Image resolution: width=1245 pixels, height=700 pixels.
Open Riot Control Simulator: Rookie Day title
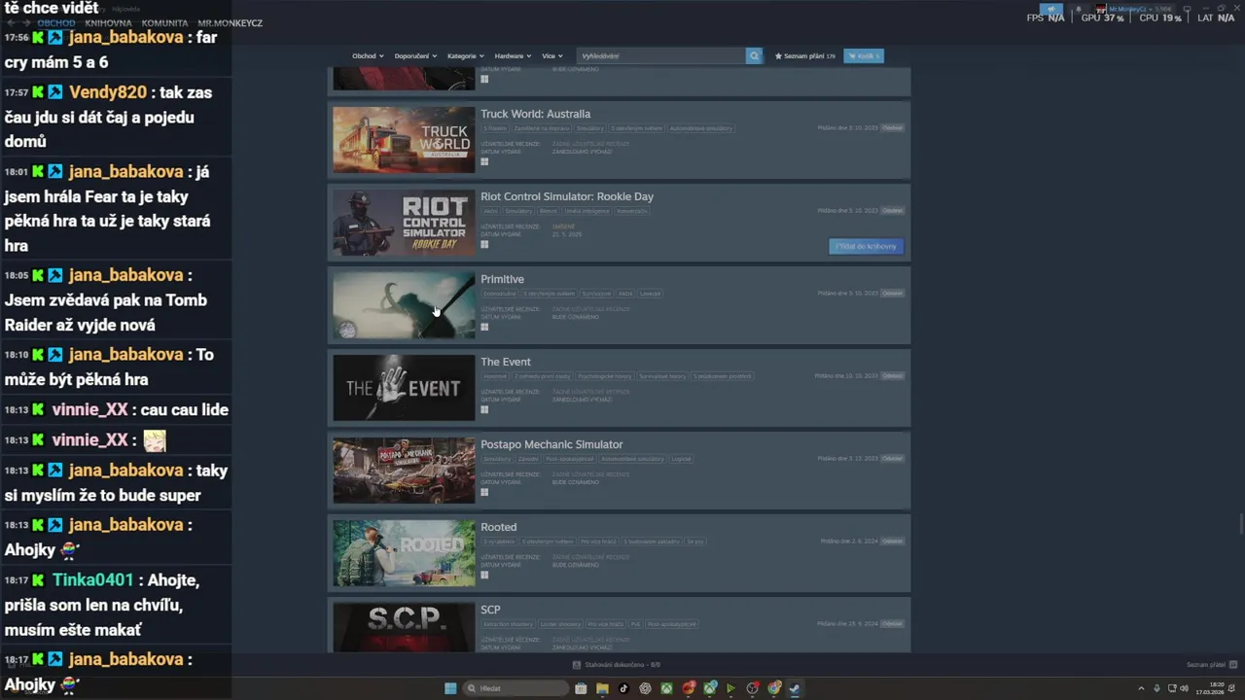tap(567, 196)
